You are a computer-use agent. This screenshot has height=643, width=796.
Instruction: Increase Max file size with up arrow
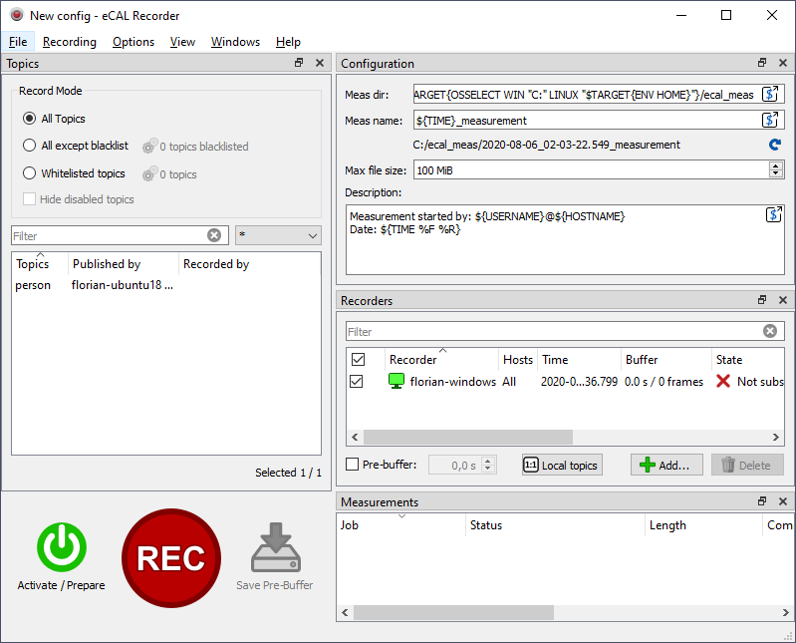[775, 166]
